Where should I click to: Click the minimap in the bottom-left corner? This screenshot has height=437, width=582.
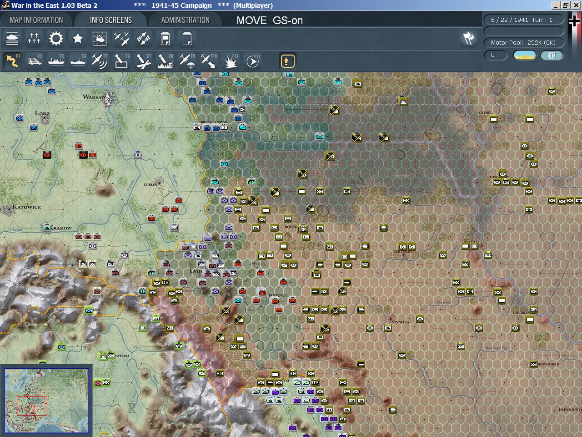pyautogui.click(x=46, y=401)
